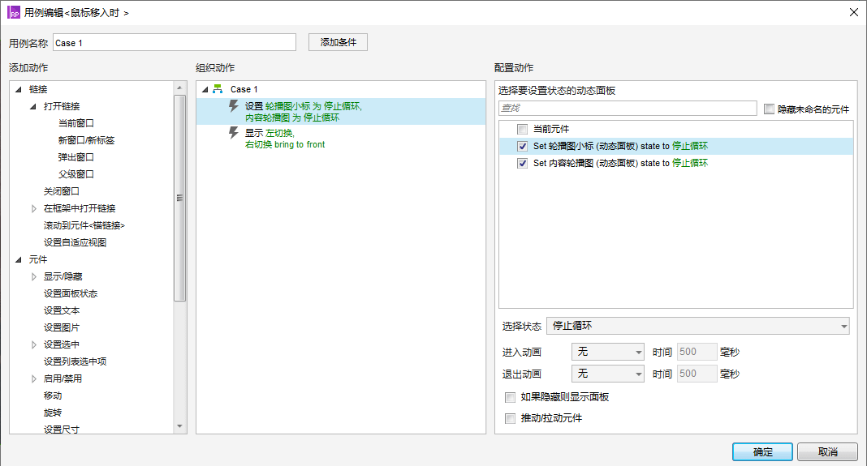
Task: Click the 查找 search field
Action: coord(628,109)
